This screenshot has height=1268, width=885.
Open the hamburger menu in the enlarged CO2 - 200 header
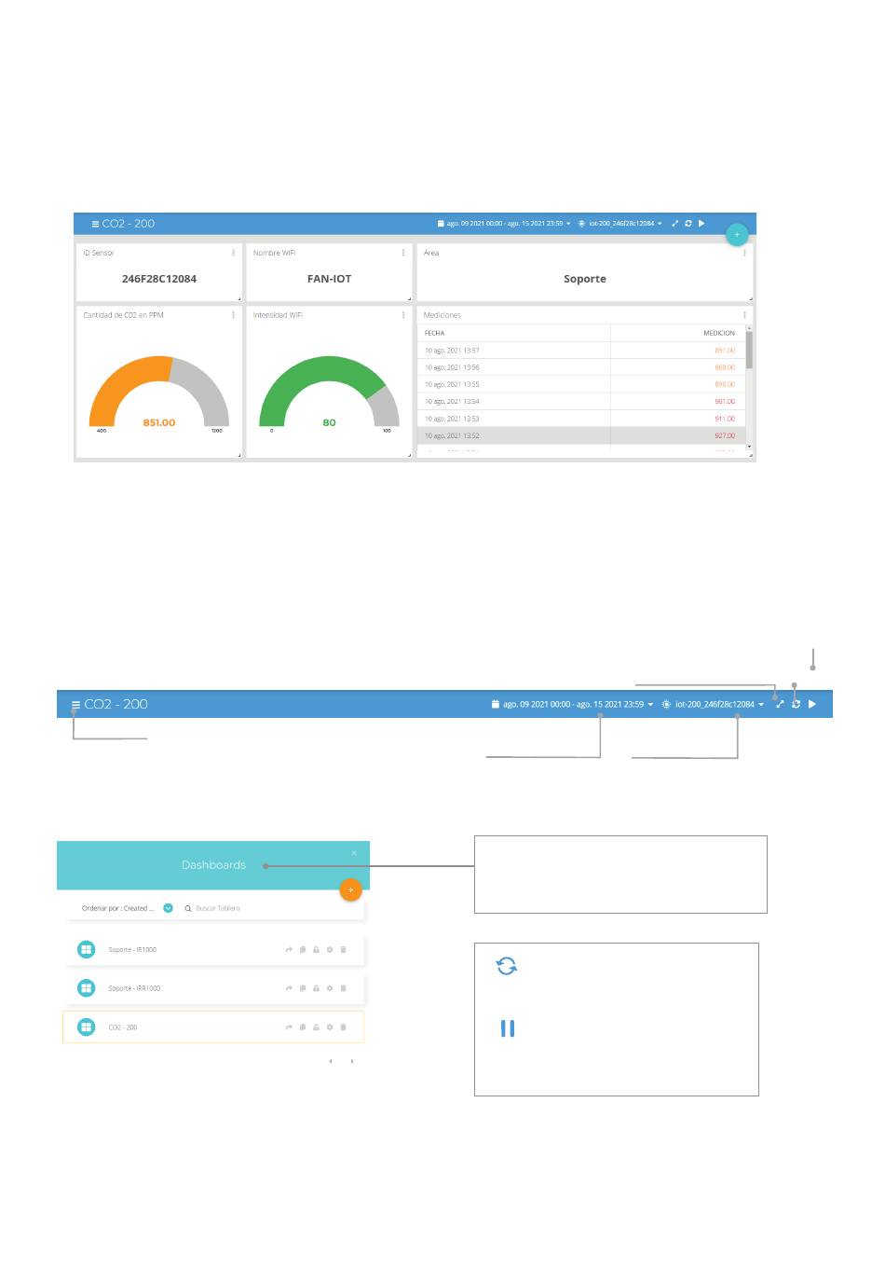pyautogui.click(x=75, y=705)
